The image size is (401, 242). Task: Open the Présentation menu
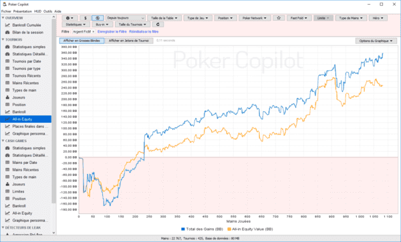click(23, 11)
